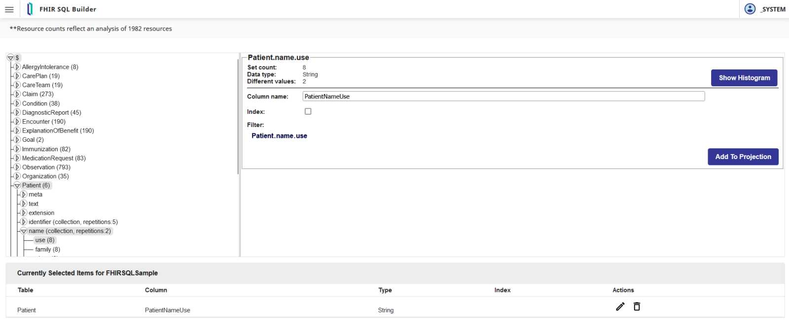Screen dimensions: 789x323
Task: Select the use (8) tree item
Action: click(45, 240)
